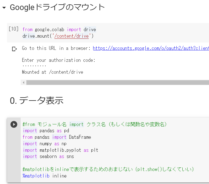This screenshot has width=209, height=184.
Task: Collapse the Googleドライブのマウント section
Action: (x=4, y=8)
